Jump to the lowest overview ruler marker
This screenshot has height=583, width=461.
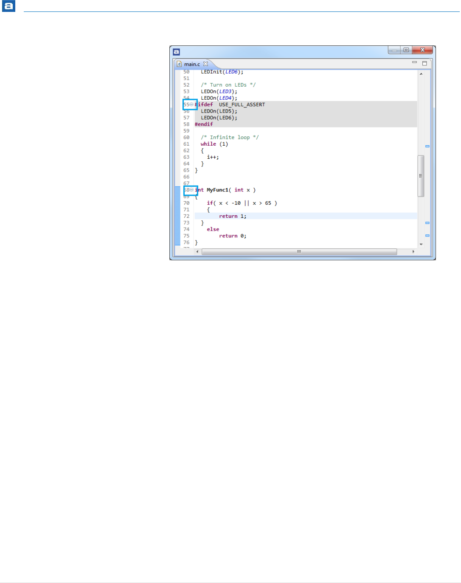427,235
